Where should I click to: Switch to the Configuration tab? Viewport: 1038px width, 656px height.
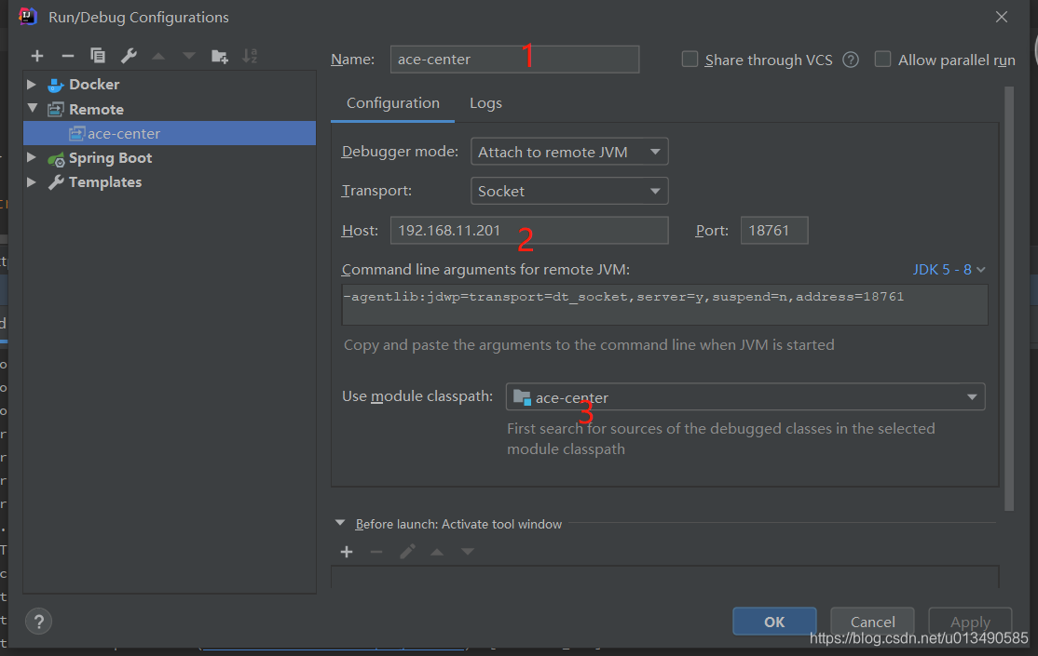point(392,103)
